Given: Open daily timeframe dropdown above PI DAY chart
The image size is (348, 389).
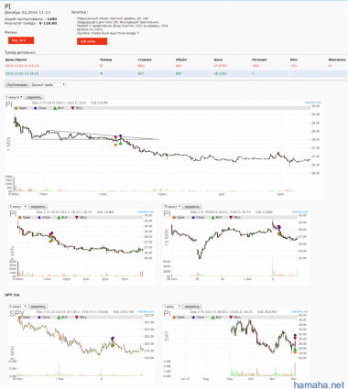Looking at the screenshot, I should 172,307.
